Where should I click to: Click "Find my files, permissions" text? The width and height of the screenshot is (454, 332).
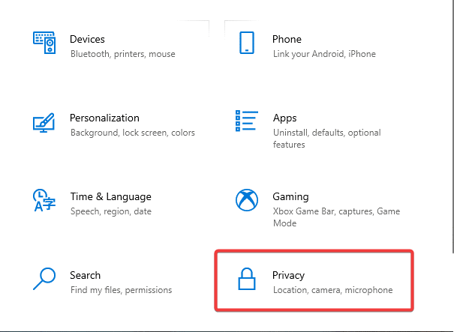(121, 290)
